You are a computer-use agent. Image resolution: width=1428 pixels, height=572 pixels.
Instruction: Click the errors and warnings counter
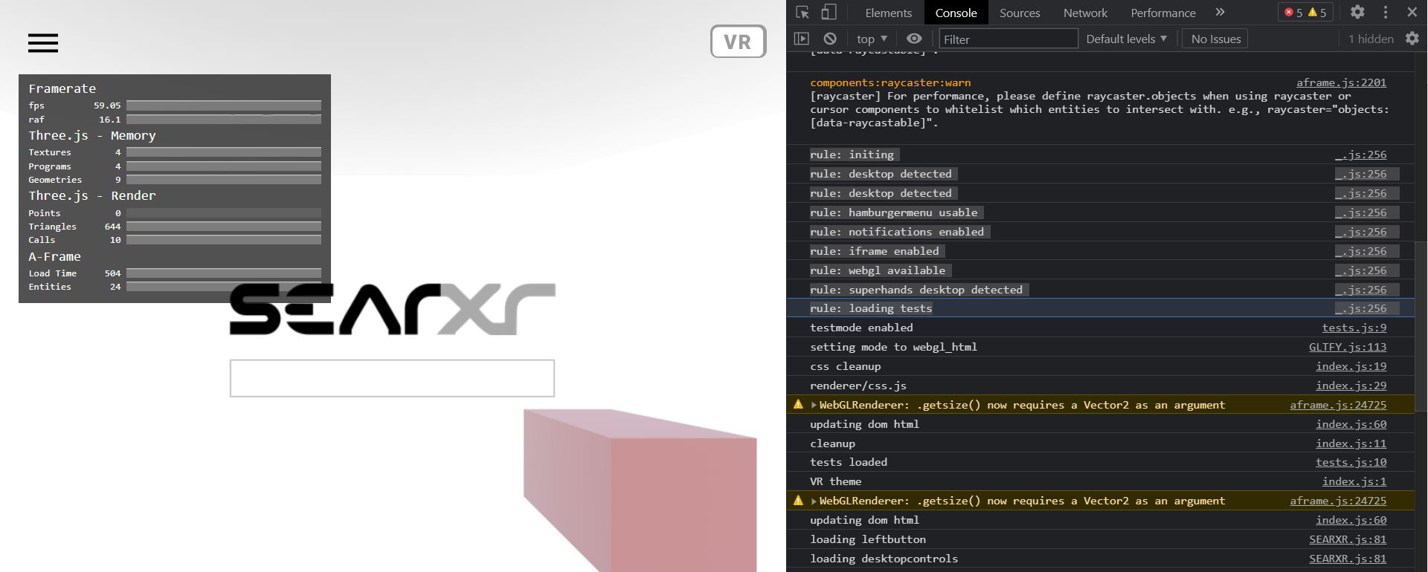(x=1305, y=13)
